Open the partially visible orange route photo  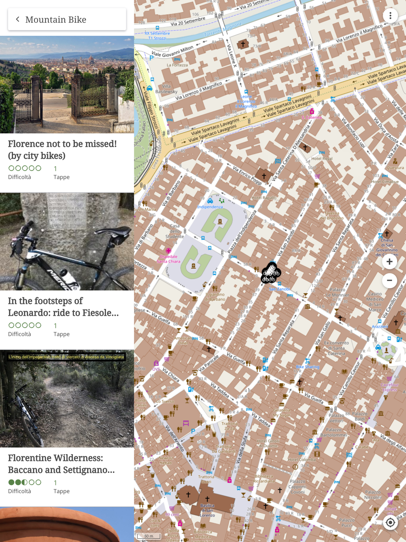(x=67, y=524)
